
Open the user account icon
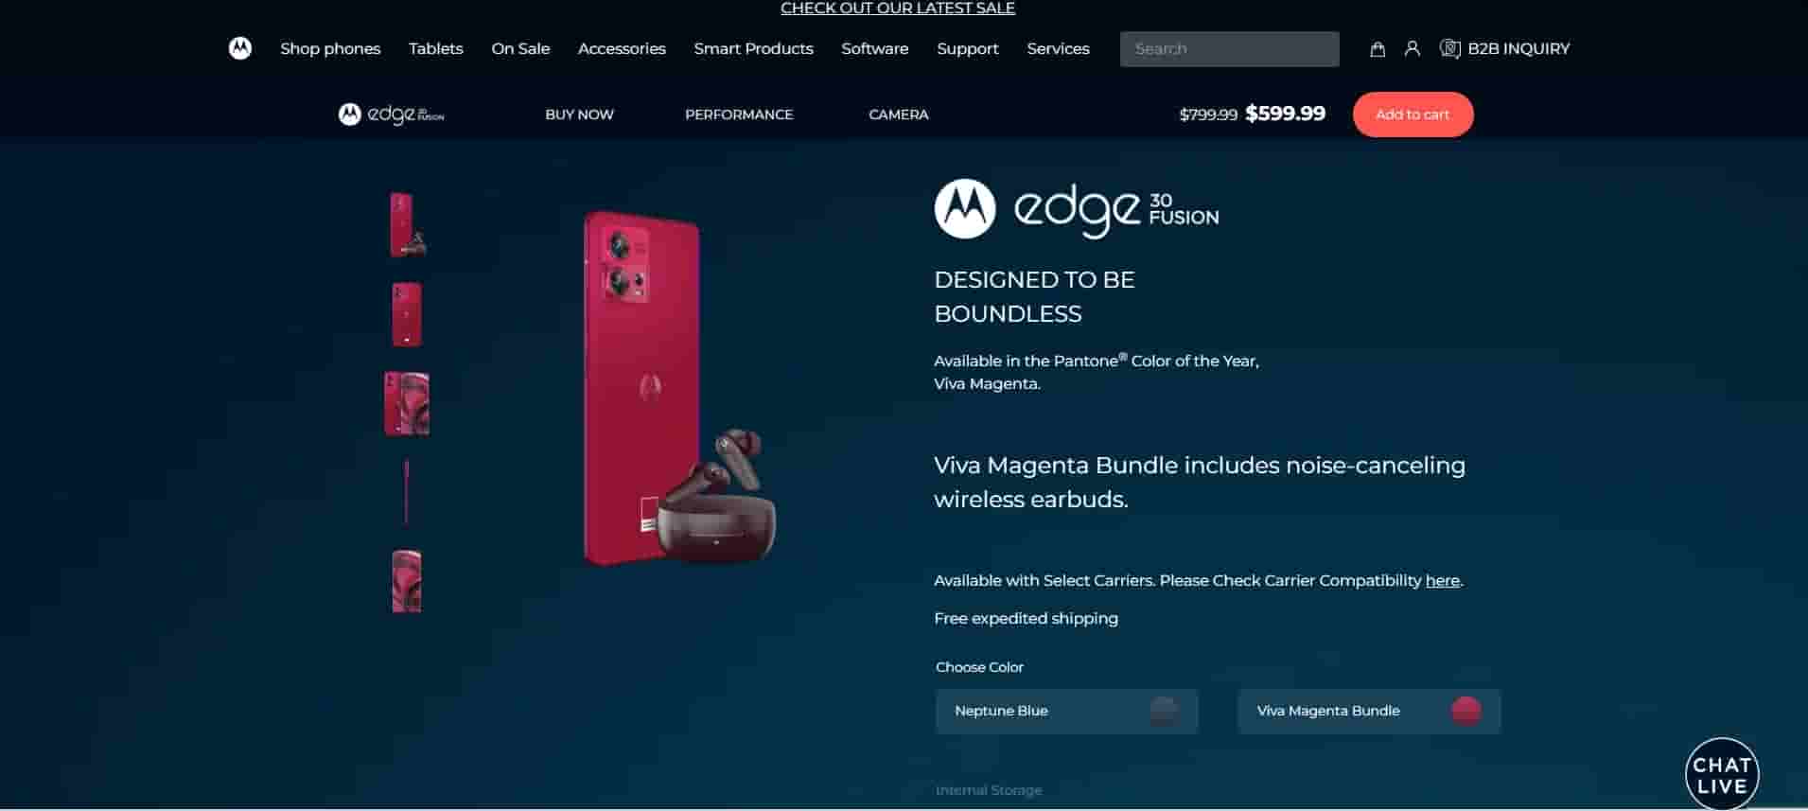coord(1413,48)
